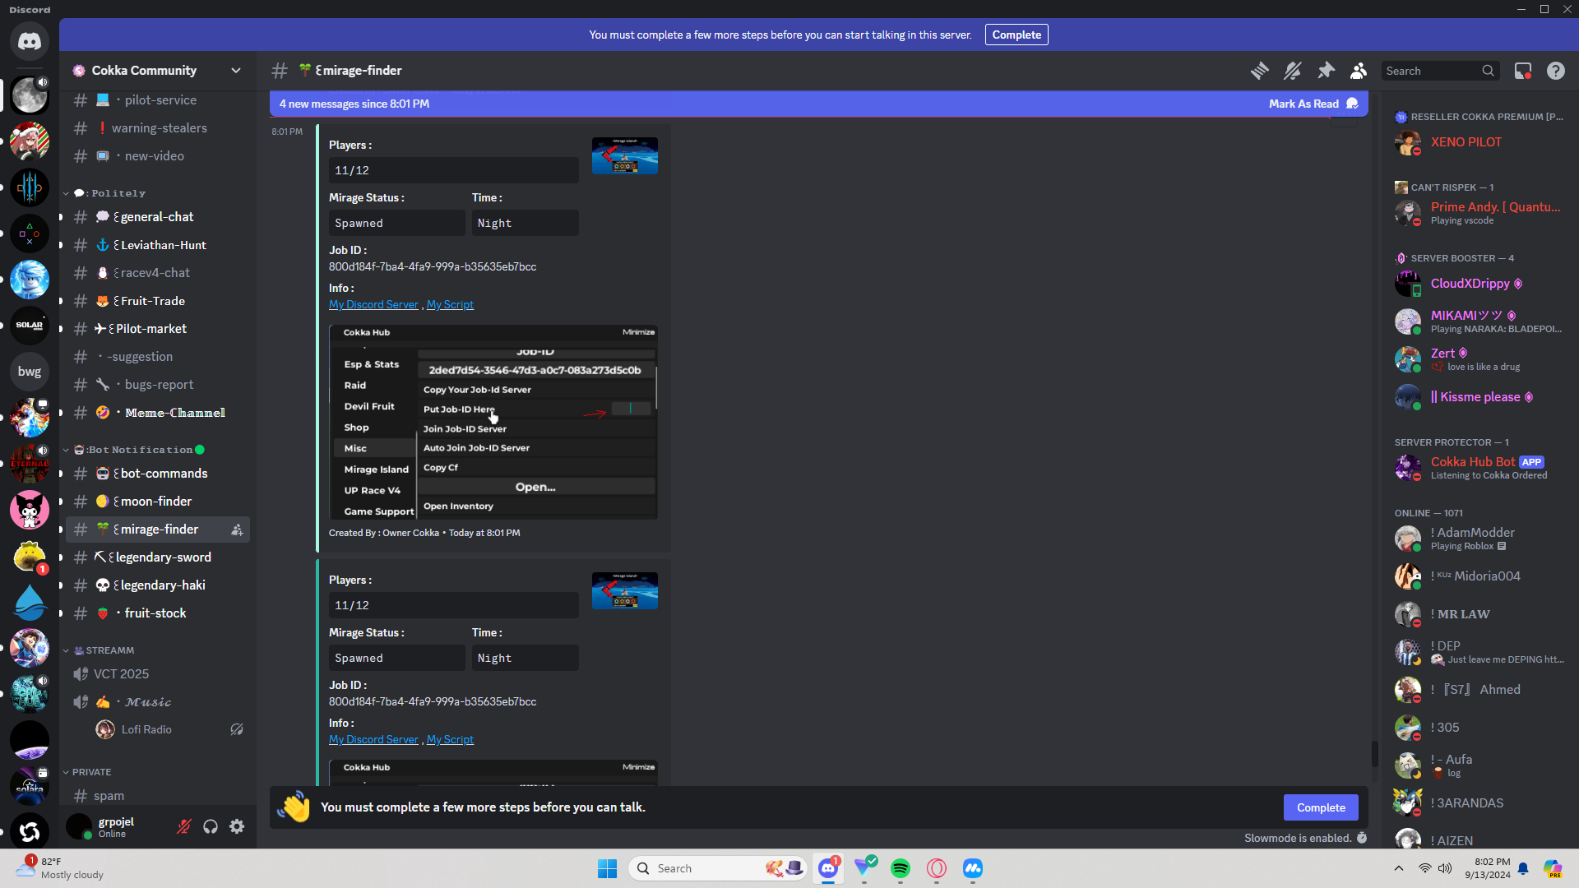
Task: Open the general-chat channel
Action: [x=158, y=217]
